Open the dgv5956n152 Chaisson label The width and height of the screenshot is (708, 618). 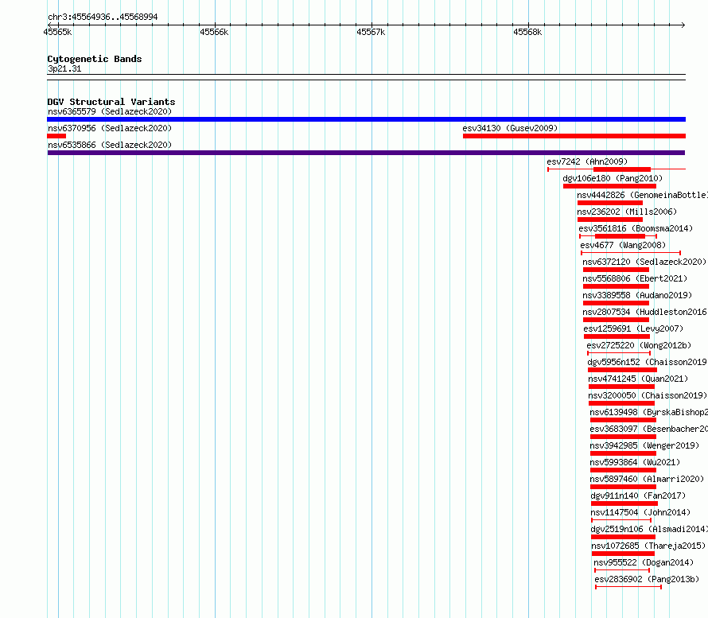pyautogui.click(x=647, y=362)
